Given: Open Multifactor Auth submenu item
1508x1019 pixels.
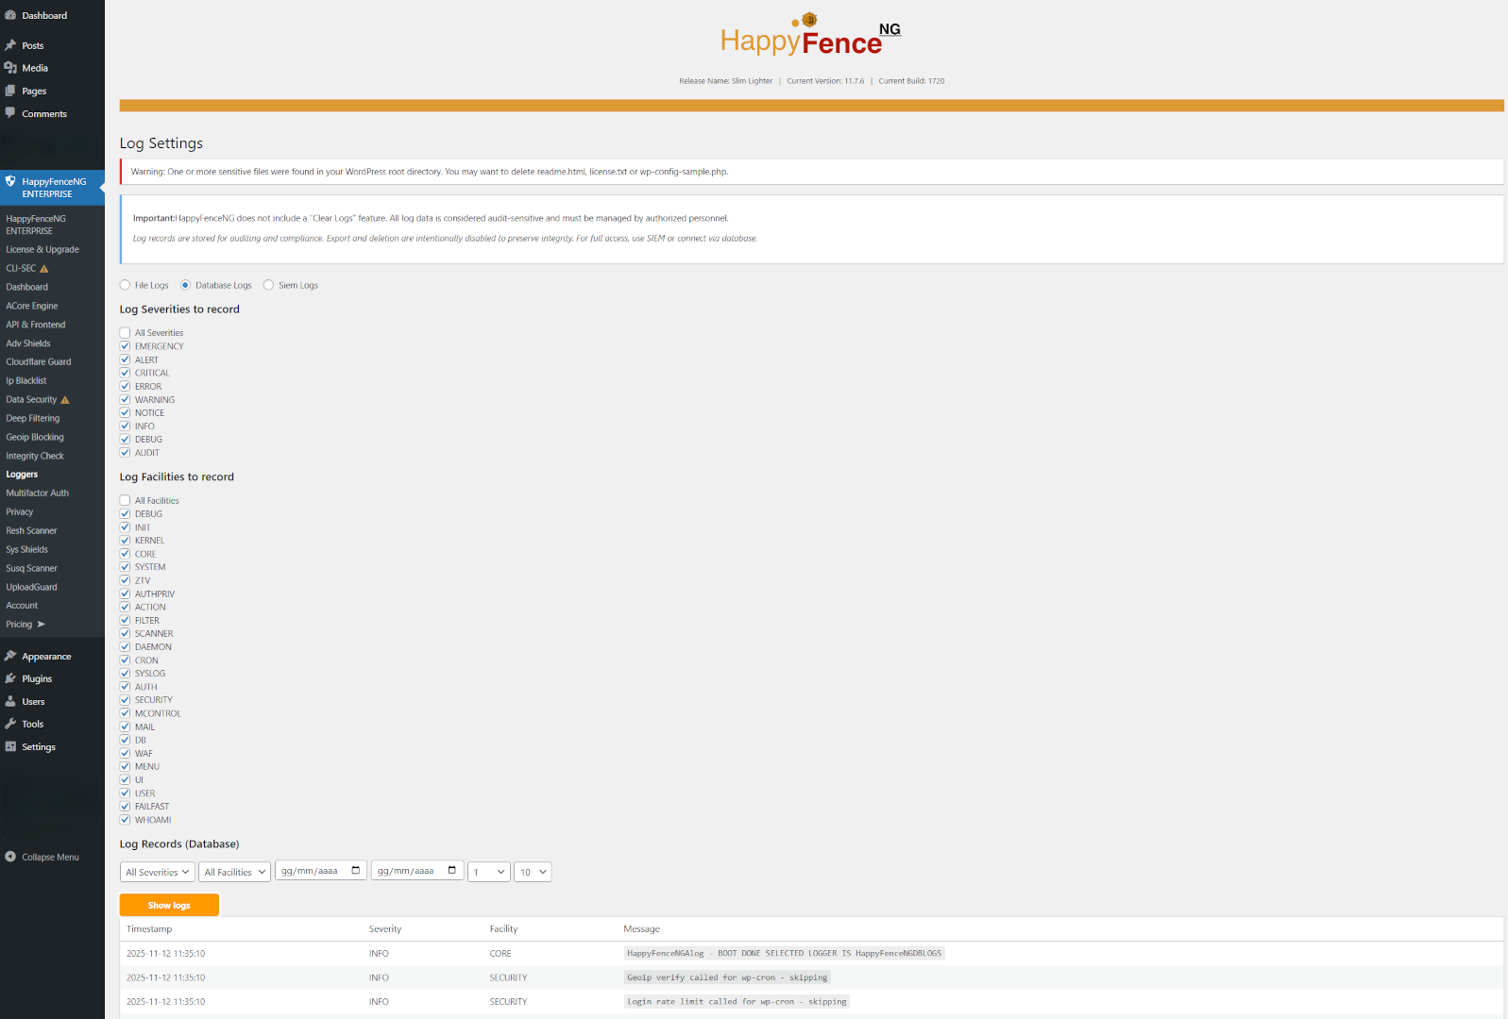Looking at the screenshot, I should 38,493.
